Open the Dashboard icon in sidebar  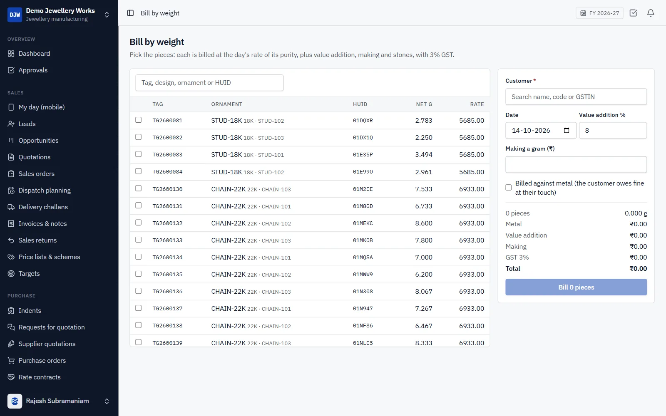11,54
